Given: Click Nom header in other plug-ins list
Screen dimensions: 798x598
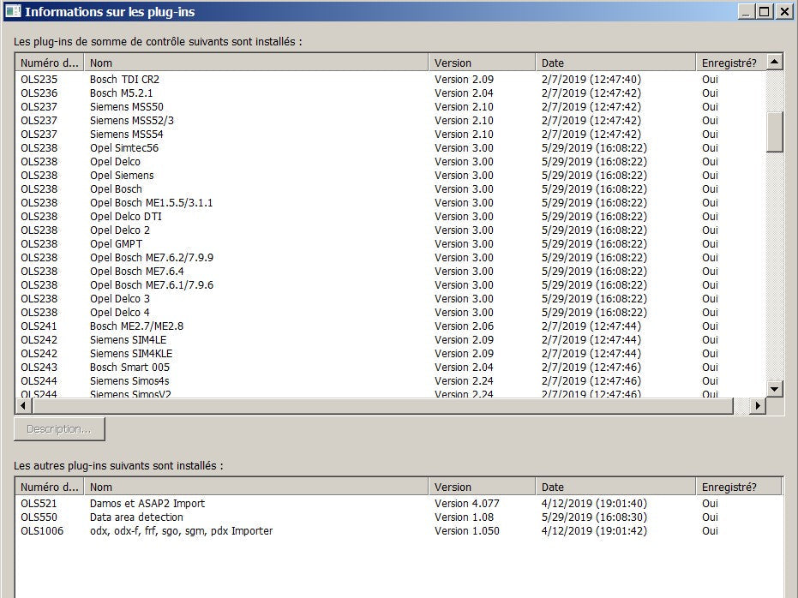Looking at the screenshot, I should coord(256,487).
